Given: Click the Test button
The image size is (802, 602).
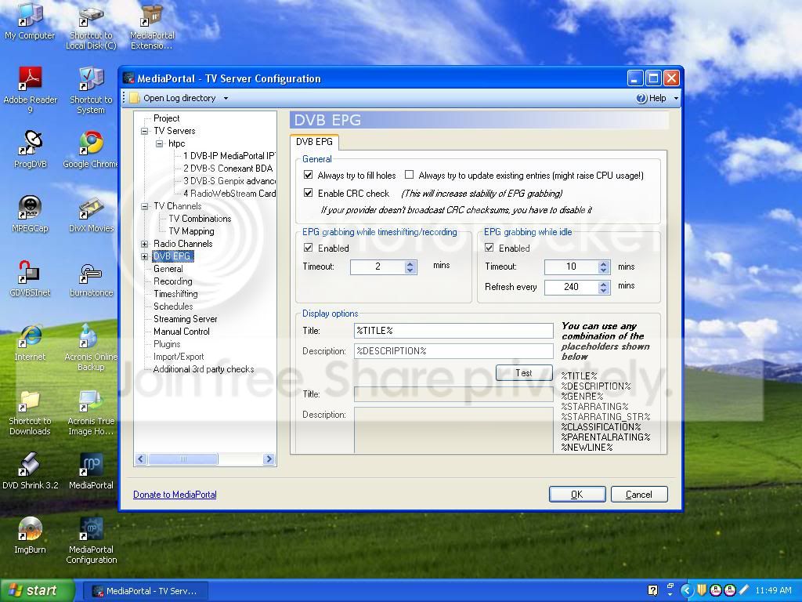Looking at the screenshot, I should click(x=524, y=372).
